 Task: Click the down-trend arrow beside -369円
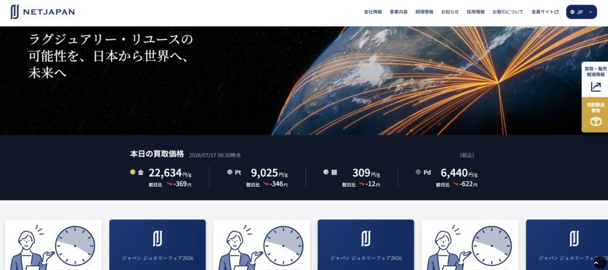click(169, 184)
